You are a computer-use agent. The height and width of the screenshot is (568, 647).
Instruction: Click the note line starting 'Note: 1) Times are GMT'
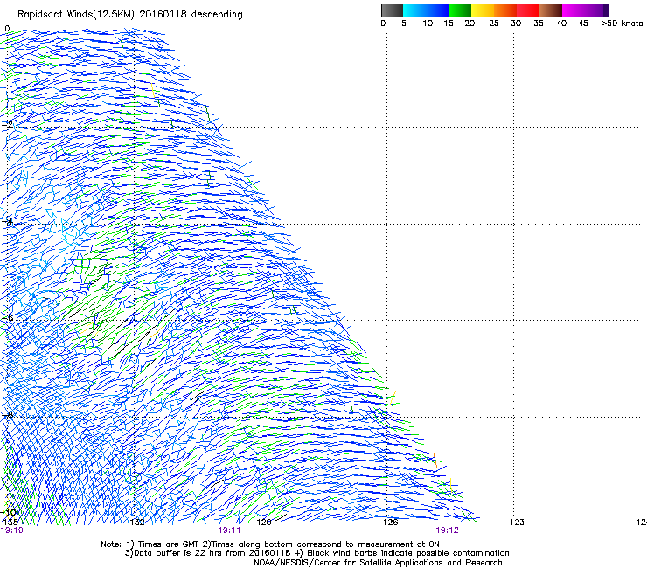point(270,544)
